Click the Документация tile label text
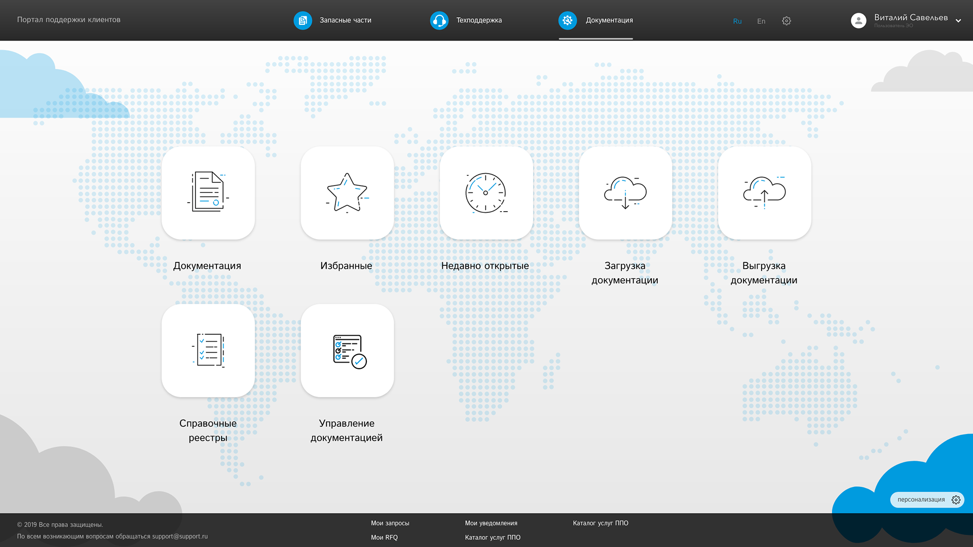This screenshot has width=973, height=547. point(207,266)
